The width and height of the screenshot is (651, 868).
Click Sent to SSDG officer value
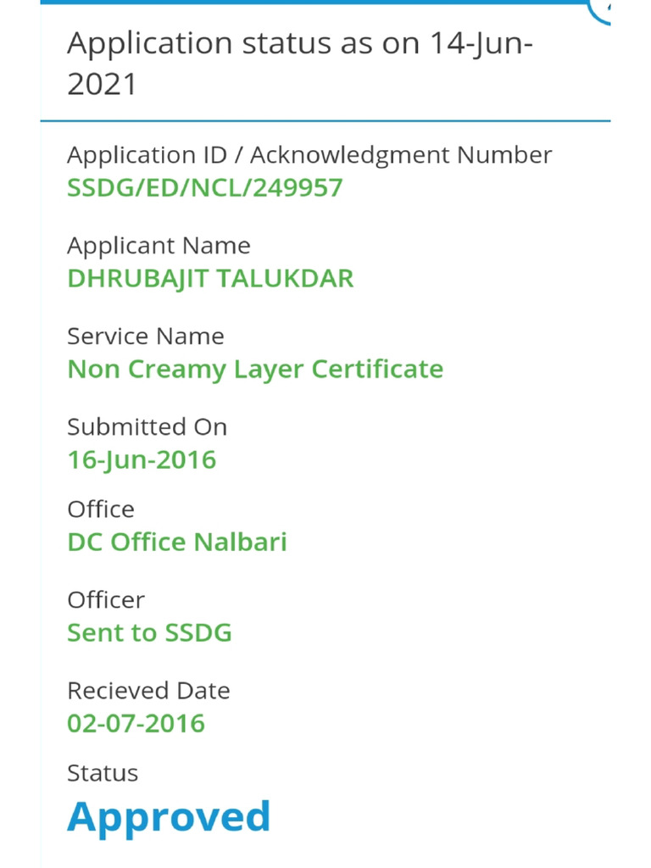click(149, 632)
